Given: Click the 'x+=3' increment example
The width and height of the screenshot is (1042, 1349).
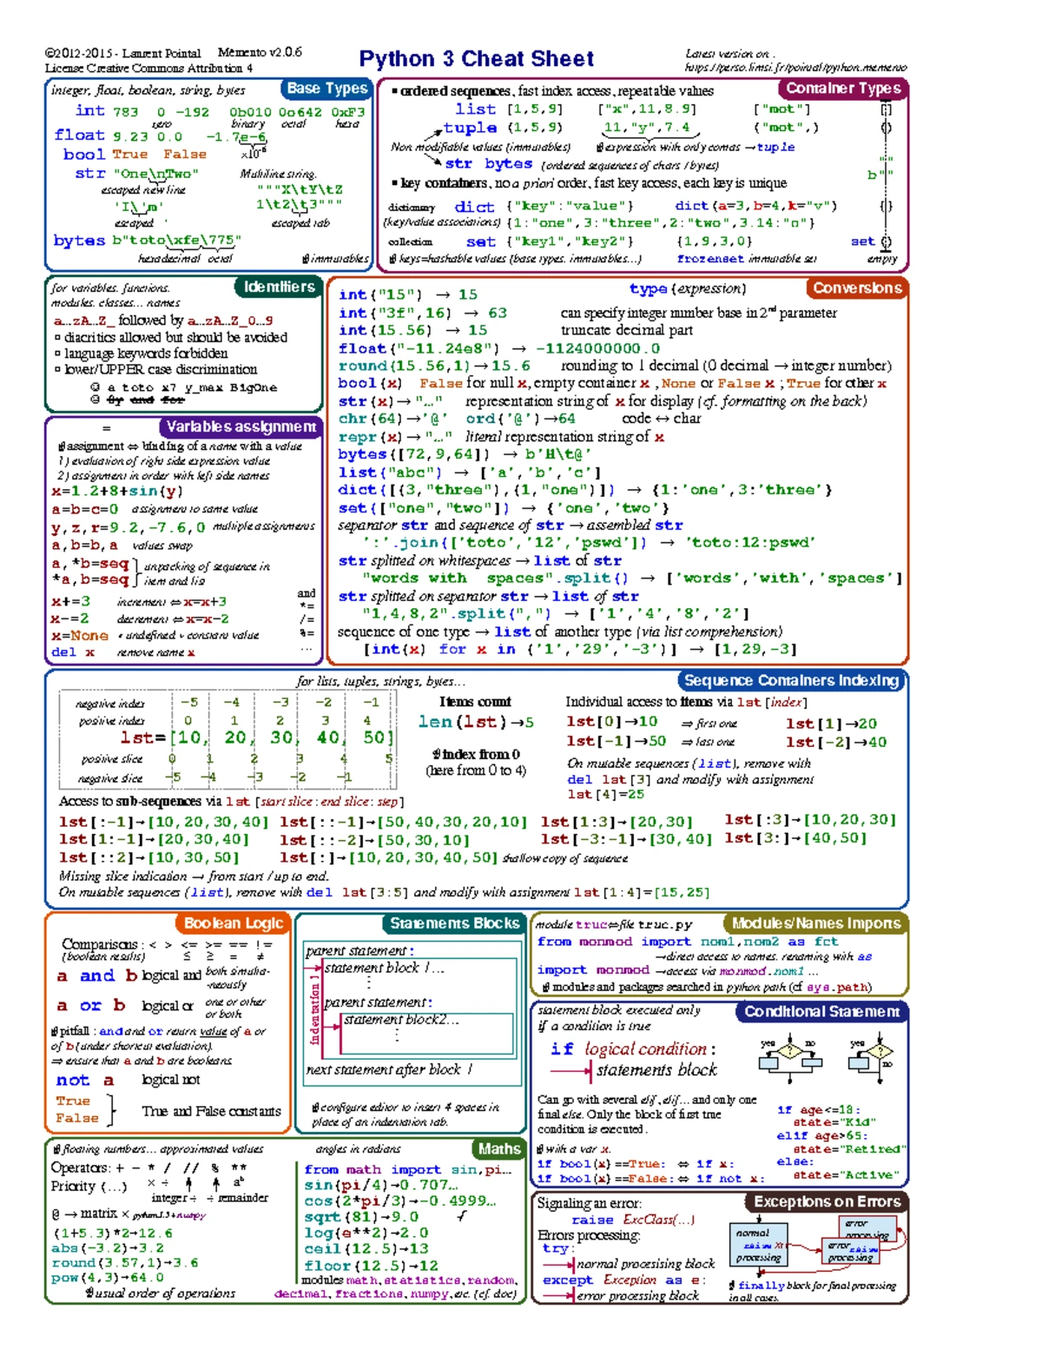Looking at the screenshot, I should tap(70, 601).
